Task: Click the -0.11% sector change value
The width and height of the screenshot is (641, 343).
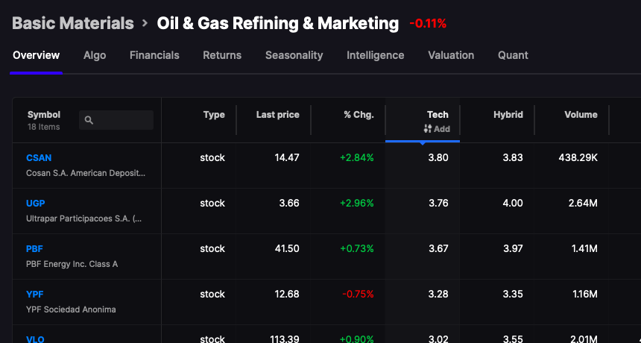Action: pos(428,24)
